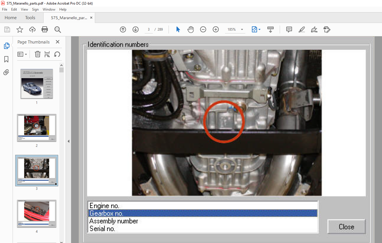Image resolution: width=382 pixels, height=243 pixels.
Task: Click the stamp/send file icon
Action: pyautogui.click(x=327, y=29)
